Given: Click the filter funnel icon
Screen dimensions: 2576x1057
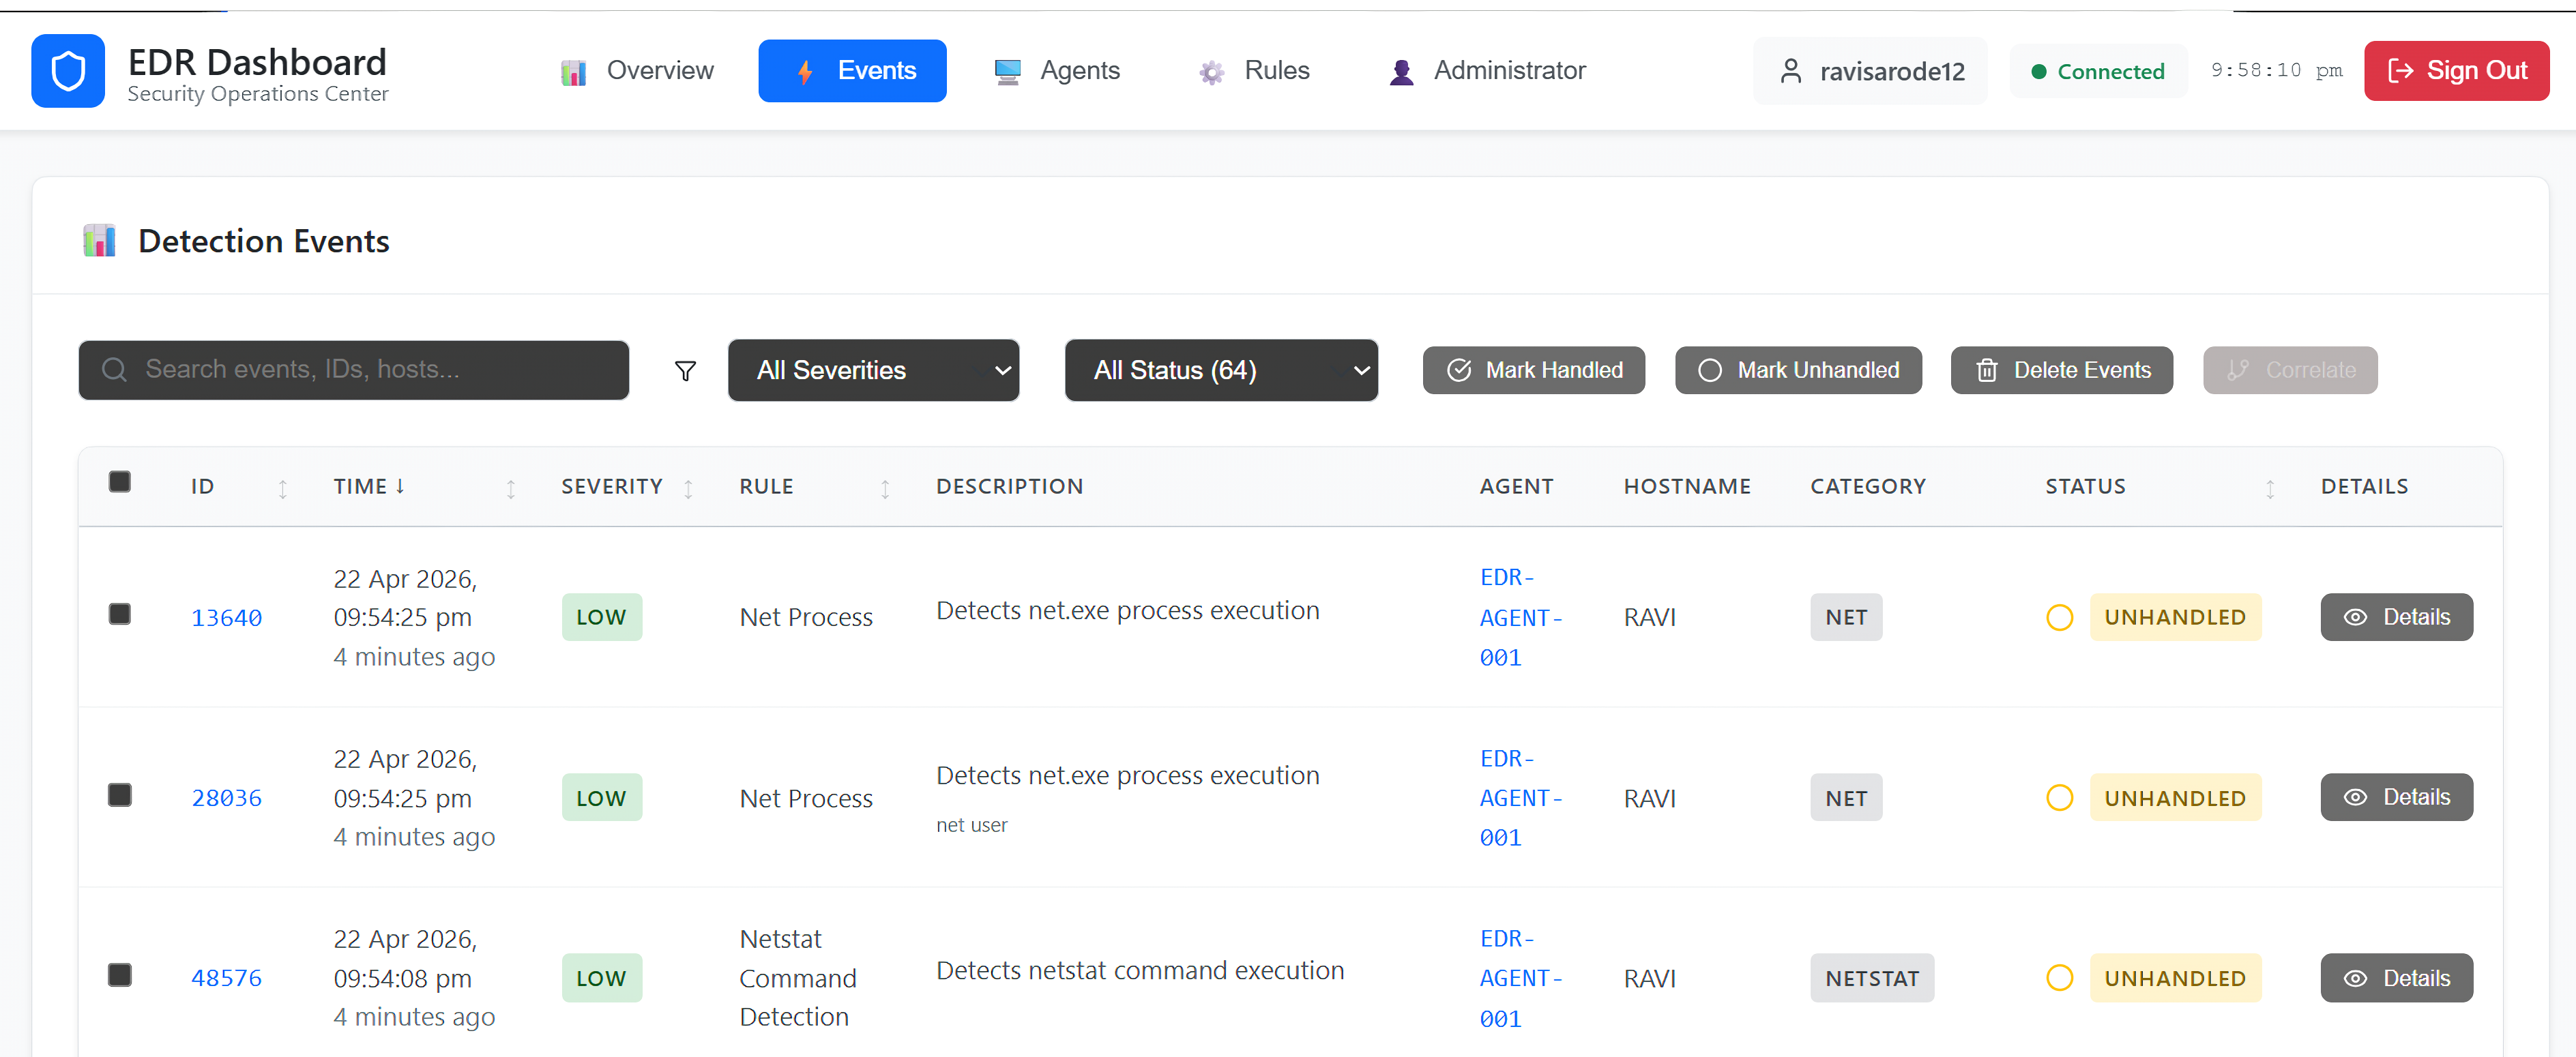Looking at the screenshot, I should pos(685,371).
